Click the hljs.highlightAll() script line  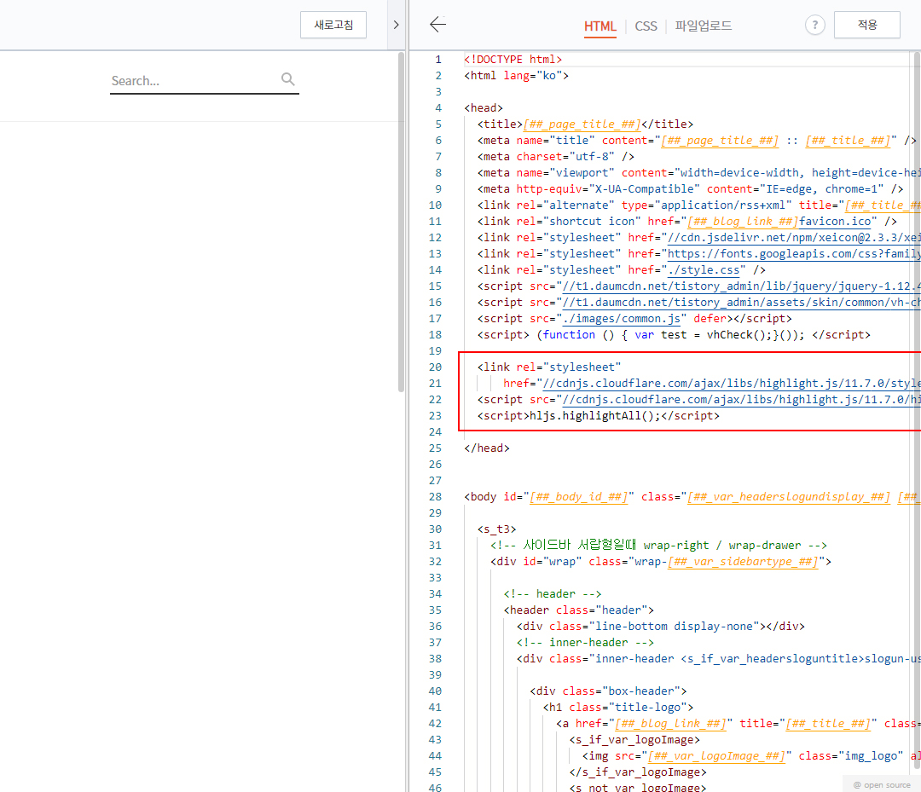pos(598,416)
